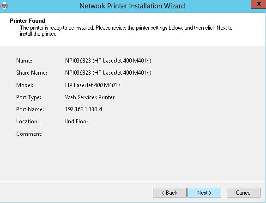The image size is (266, 203).
Task: Click the Name: label
Action: [24, 61]
